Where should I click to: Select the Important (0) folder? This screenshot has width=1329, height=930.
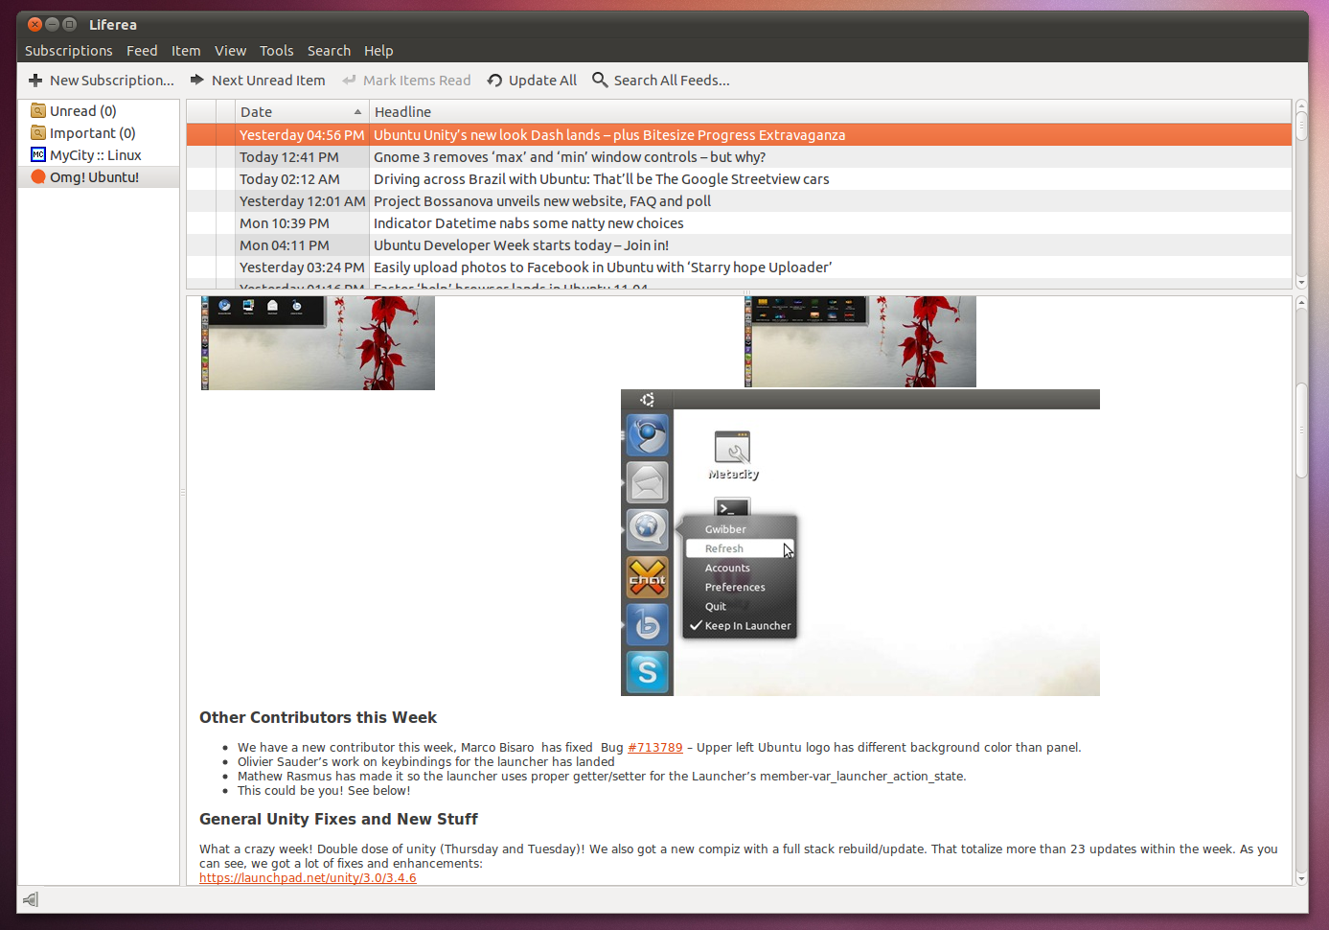coord(99,133)
